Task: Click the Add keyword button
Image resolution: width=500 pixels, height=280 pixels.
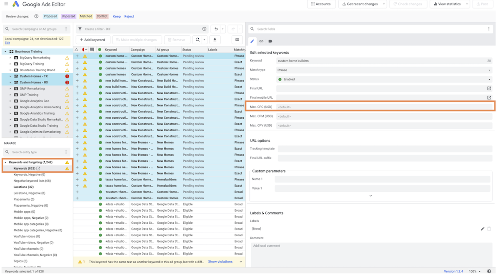Action: point(92,40)
